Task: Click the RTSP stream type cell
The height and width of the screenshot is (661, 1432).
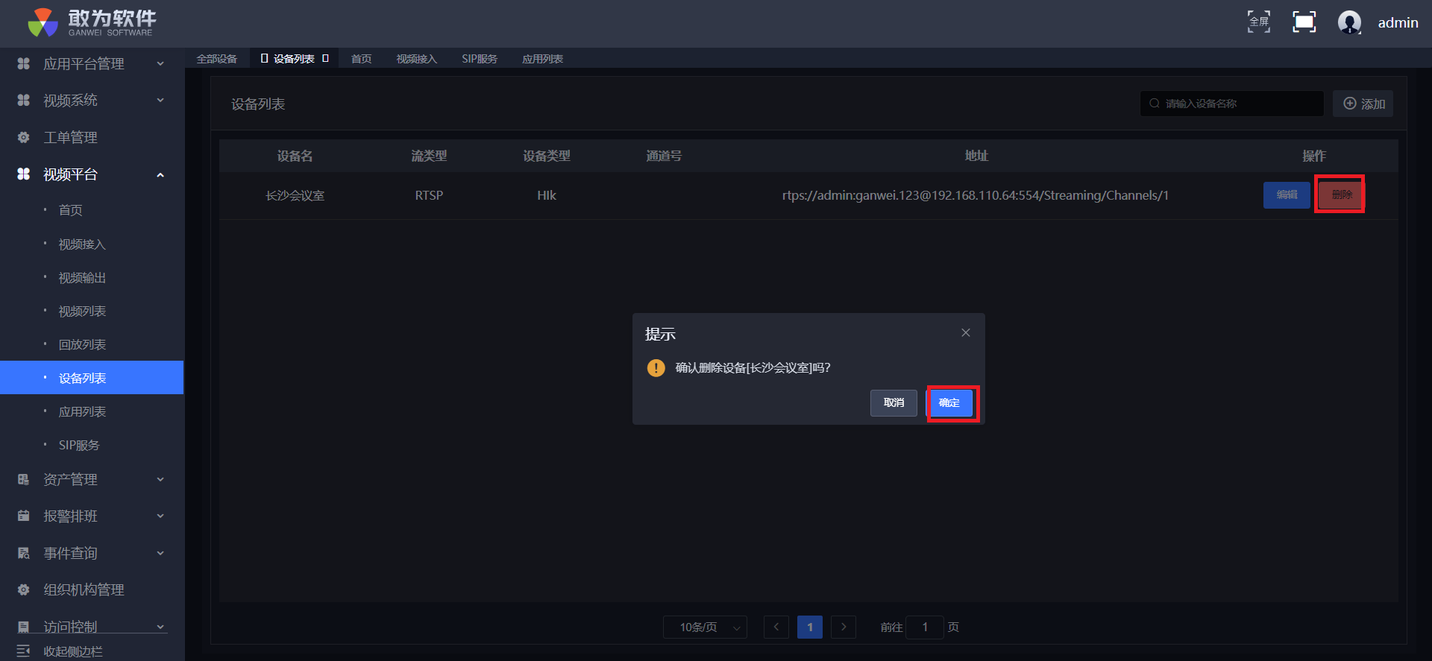Action: point(429,195)
